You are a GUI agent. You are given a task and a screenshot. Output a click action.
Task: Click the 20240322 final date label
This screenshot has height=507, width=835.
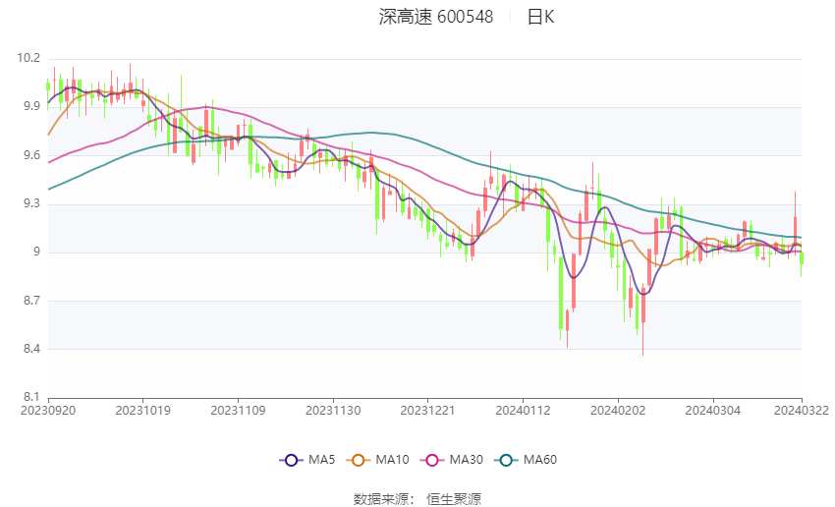point(802,411)
